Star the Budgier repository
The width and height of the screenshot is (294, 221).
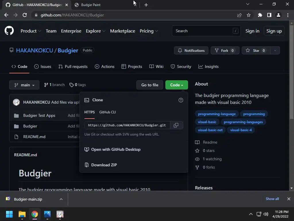click(x=256, y=50)
